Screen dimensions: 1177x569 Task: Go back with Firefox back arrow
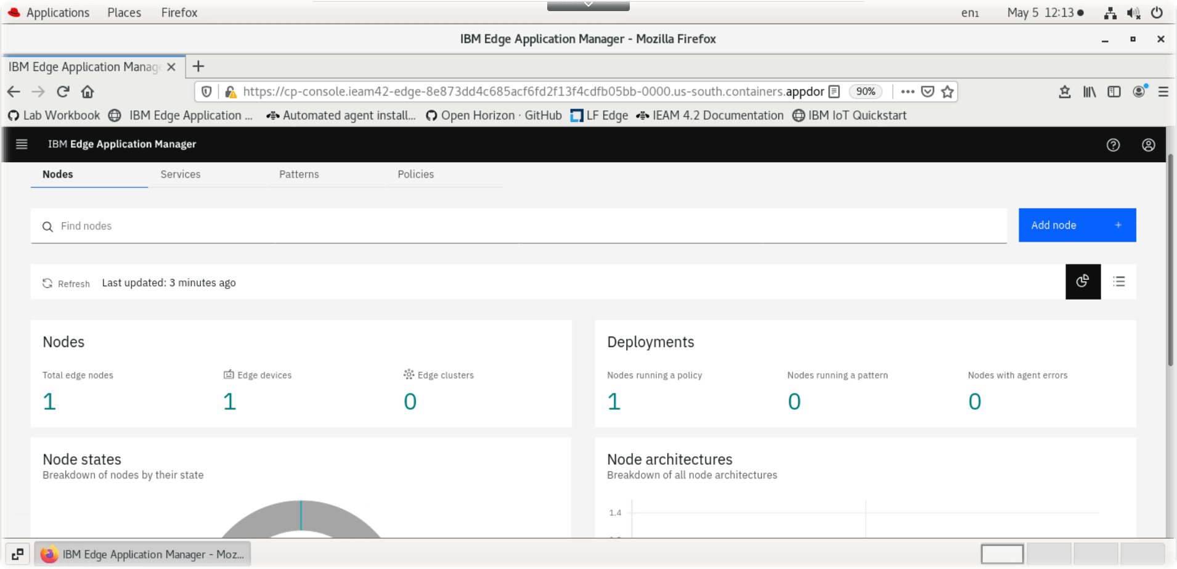pyautogui.click(x=14, y=92)
